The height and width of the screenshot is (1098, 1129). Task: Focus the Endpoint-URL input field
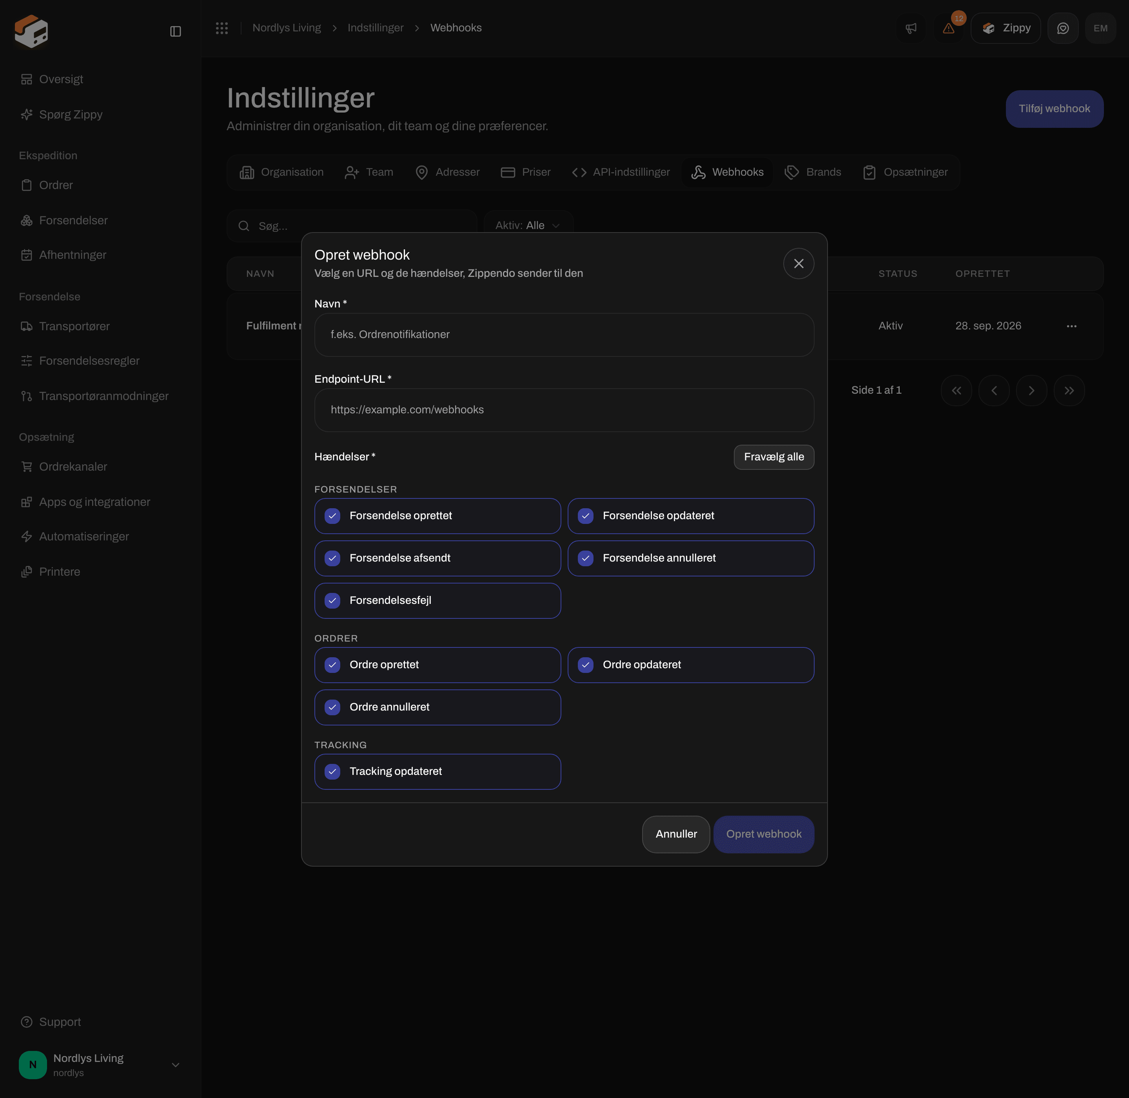564,410
